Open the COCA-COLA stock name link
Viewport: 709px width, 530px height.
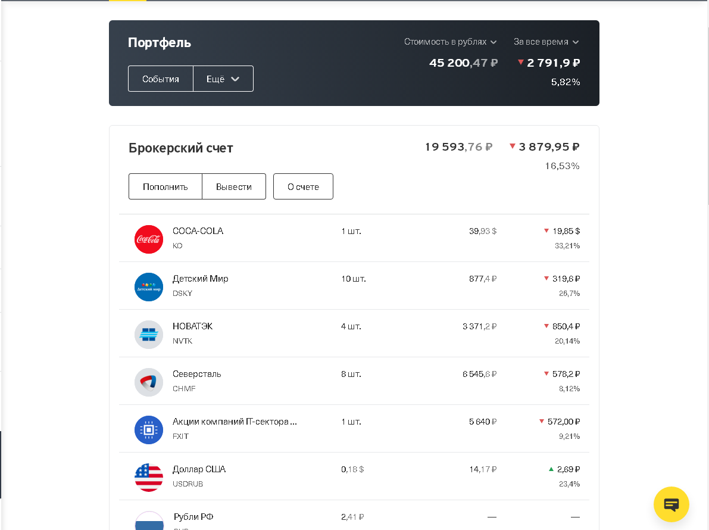[198, 231]
